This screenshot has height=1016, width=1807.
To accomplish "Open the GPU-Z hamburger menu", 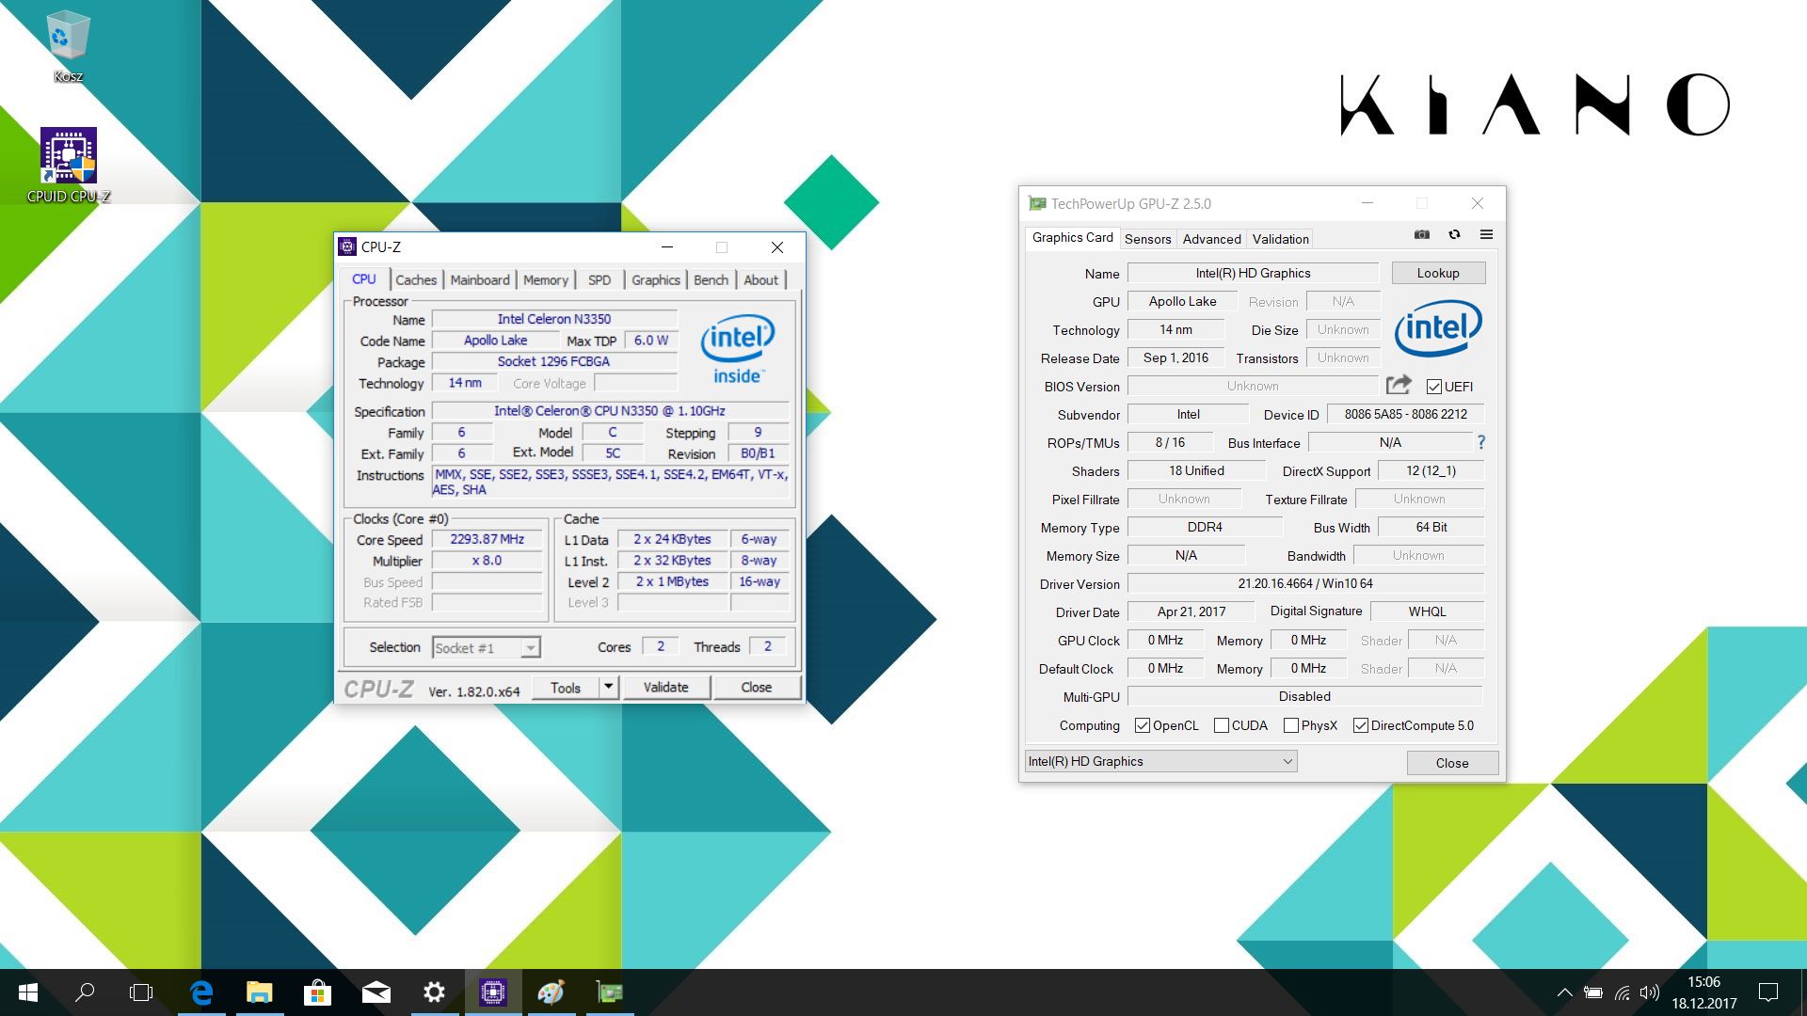I will tap(1485, 234).
